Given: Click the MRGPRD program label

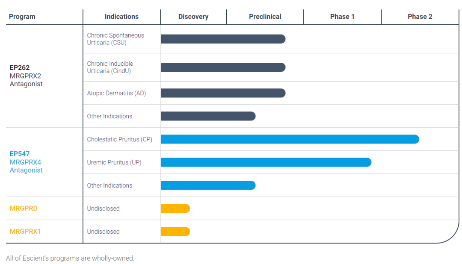Looking at the screenshot, I should (x=24, y=208).
